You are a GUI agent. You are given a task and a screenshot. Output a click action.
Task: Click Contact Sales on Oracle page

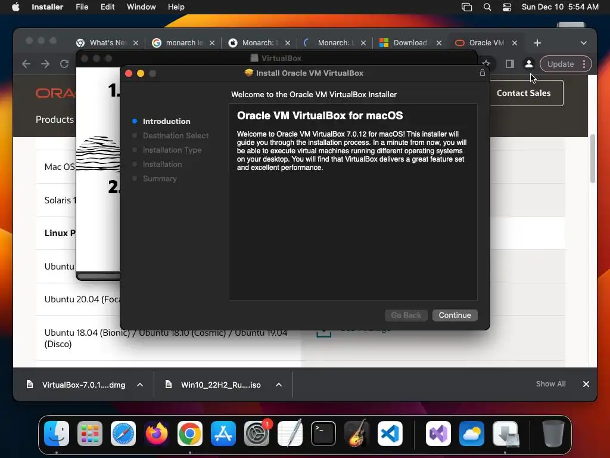click(x=524, y=93)
